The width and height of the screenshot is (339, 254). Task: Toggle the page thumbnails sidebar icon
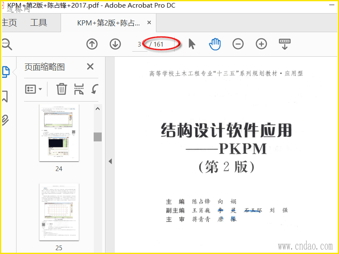[x=6, y=72]
